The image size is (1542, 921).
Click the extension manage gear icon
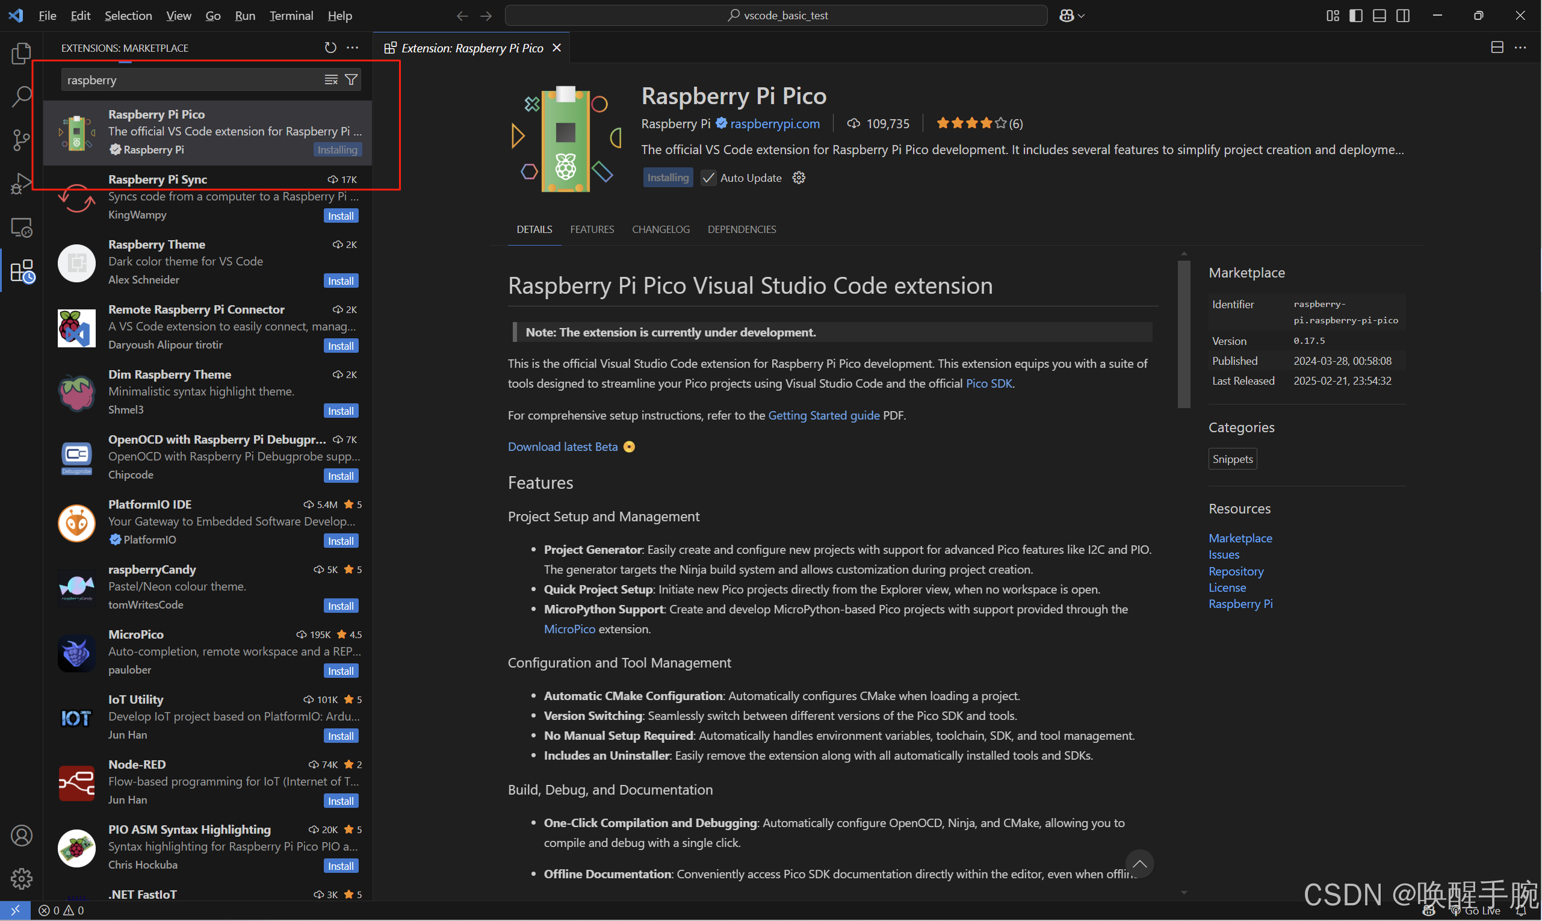[799, 178]
